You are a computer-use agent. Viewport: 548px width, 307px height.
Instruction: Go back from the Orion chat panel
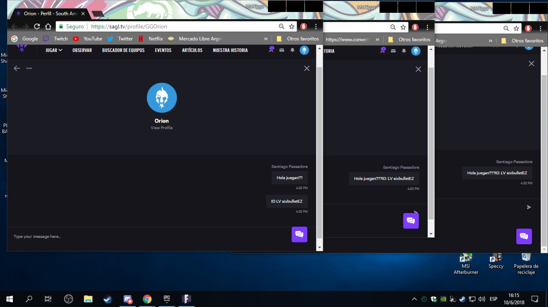(x=17, y=68)
